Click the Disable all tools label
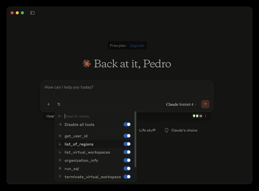 pyautogui.click(x=79, y=124)
